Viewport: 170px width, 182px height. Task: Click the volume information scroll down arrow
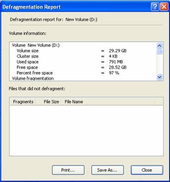159,77
